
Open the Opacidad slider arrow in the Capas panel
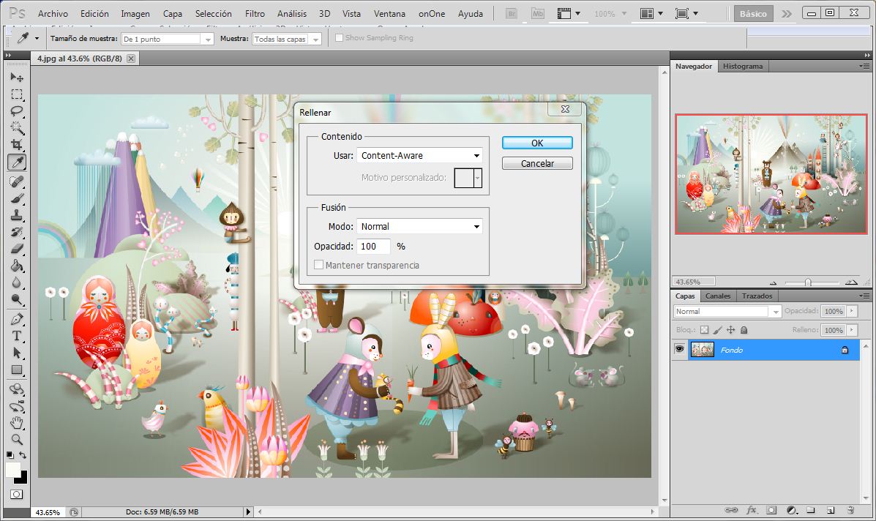click(852, 311)
